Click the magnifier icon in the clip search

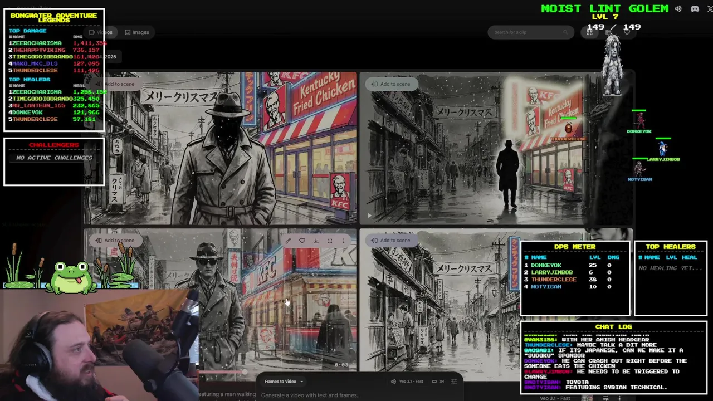click(x=565, y=32)
